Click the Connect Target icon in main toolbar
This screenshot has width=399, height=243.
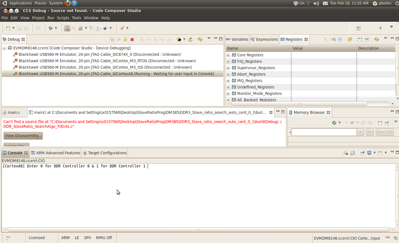tap(67, 28)
